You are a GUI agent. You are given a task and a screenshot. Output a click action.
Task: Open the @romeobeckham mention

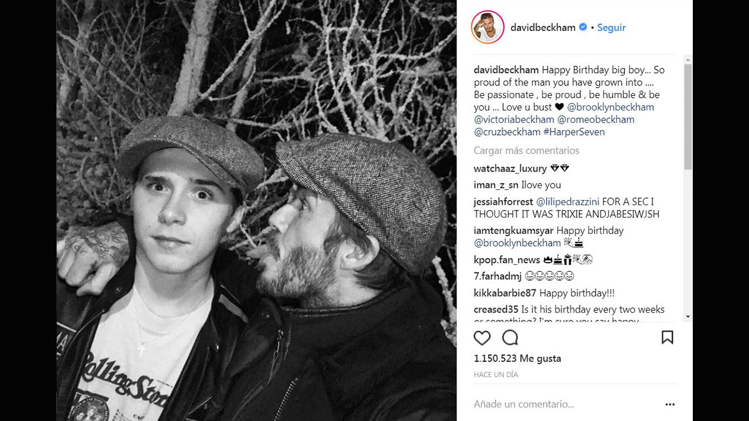pos(596,119)
